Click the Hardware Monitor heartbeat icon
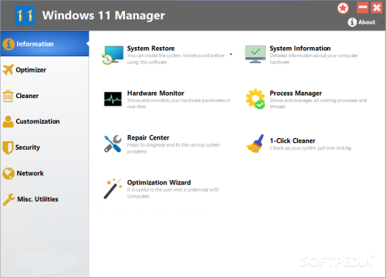The image size is (386, 278). click(x=113, y=99)
